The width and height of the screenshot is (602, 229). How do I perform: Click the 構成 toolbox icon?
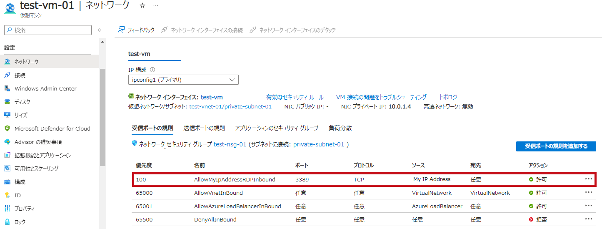click(7, 182)
